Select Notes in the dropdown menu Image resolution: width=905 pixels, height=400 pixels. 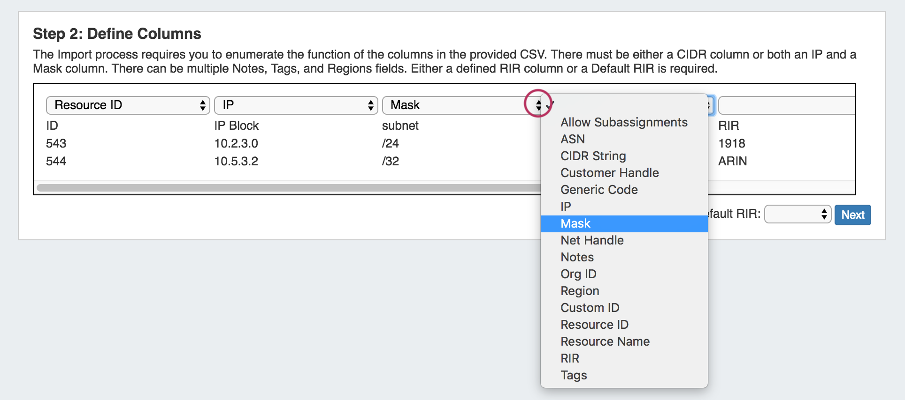[577, 257]
